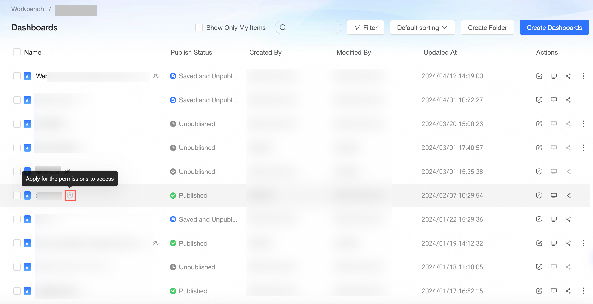Viewport: 593px width, 304px height.
Task: Open the three-dot menu for the 2024/04/12 row
Action: pyautogui.click(x=583, y=76)
